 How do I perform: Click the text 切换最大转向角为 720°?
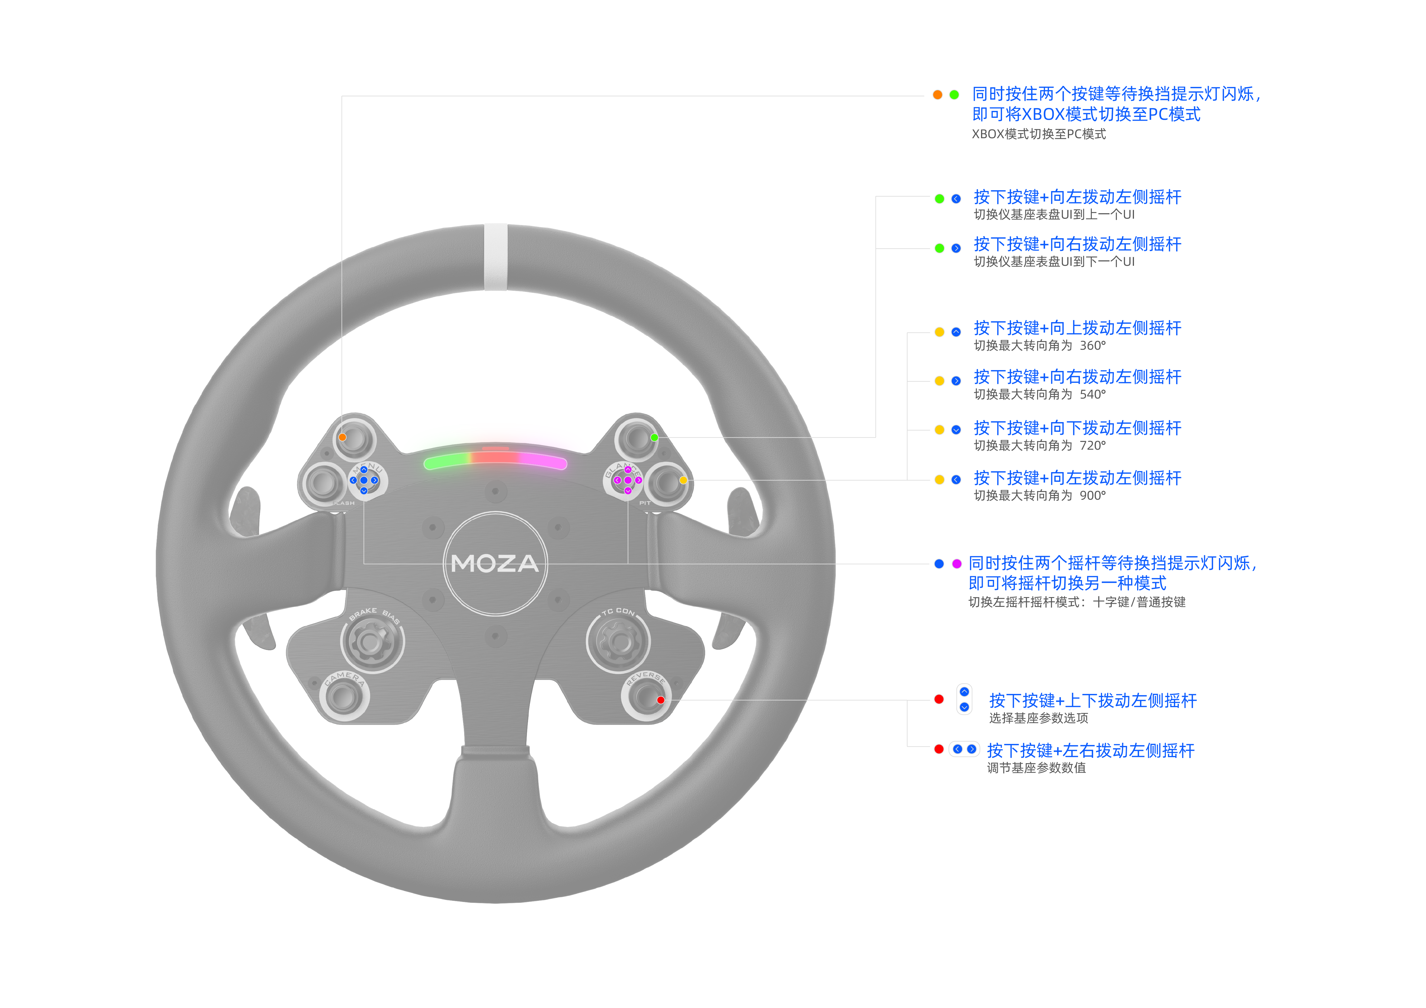tap(1040, 446)
